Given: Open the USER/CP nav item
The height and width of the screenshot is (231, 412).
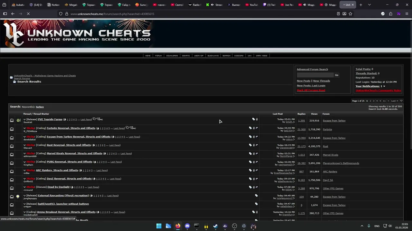Looking at the screenshot, I should [x=199, y=56].
